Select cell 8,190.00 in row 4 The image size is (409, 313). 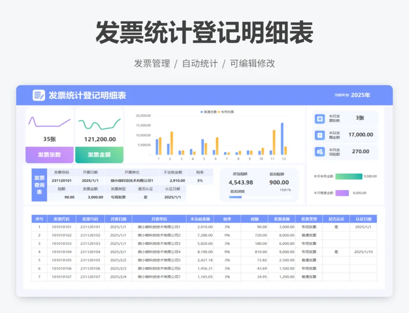point(200,252)
